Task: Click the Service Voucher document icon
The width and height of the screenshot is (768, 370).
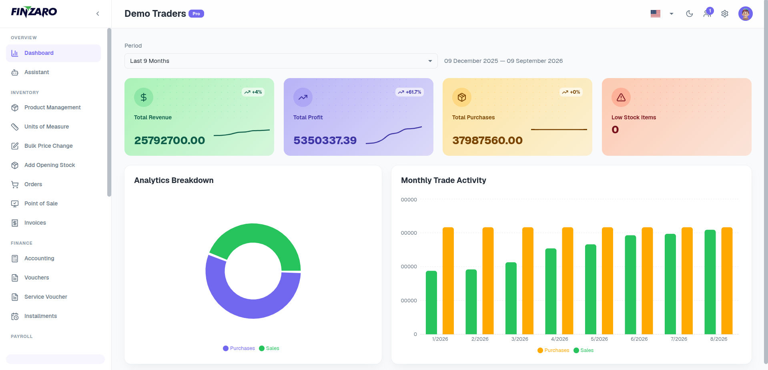Action: coord(15,297)
